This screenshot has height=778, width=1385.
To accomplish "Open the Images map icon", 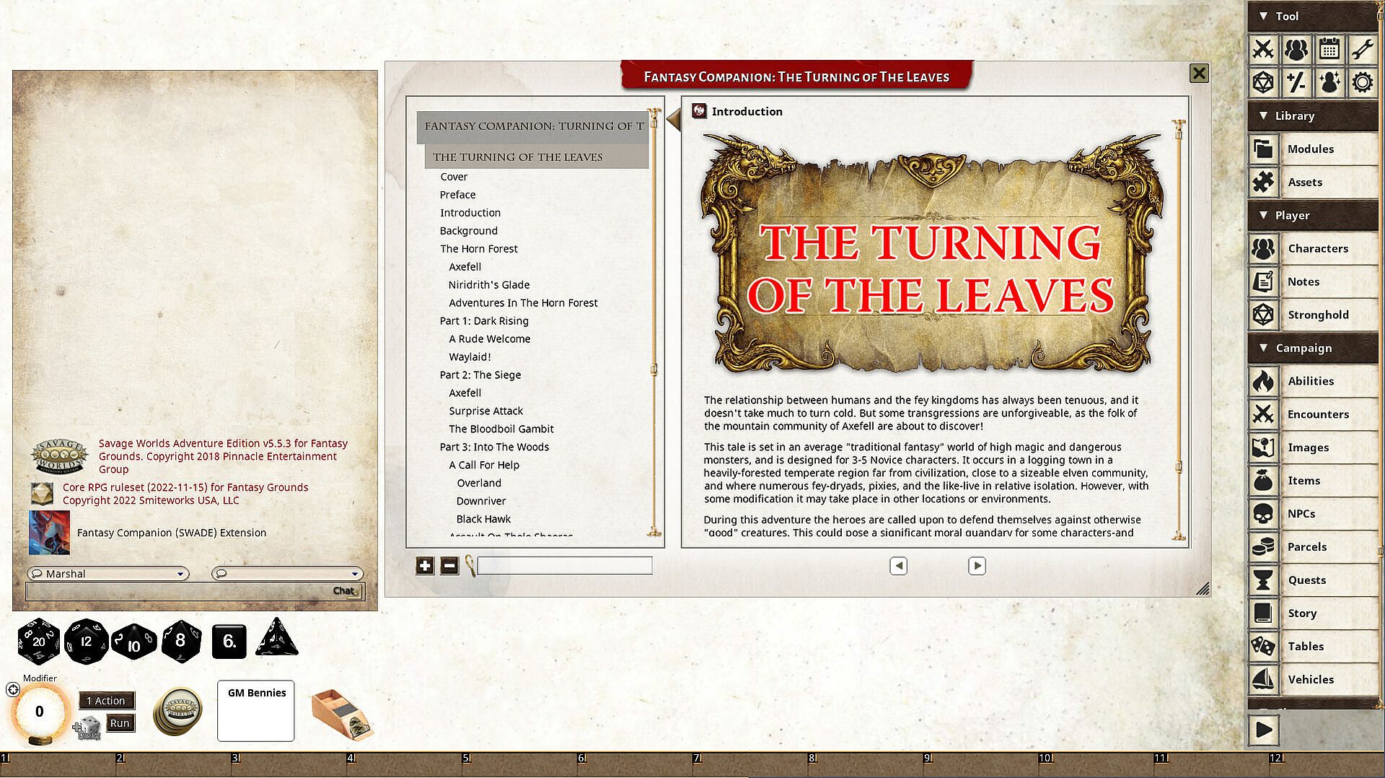I will pos(1263,447).
